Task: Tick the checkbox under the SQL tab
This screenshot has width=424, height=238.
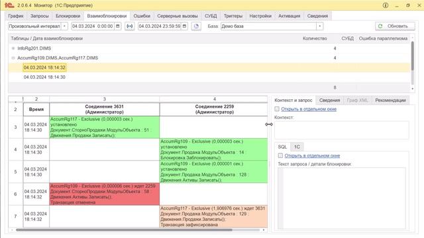Action: tap(280, 156)
